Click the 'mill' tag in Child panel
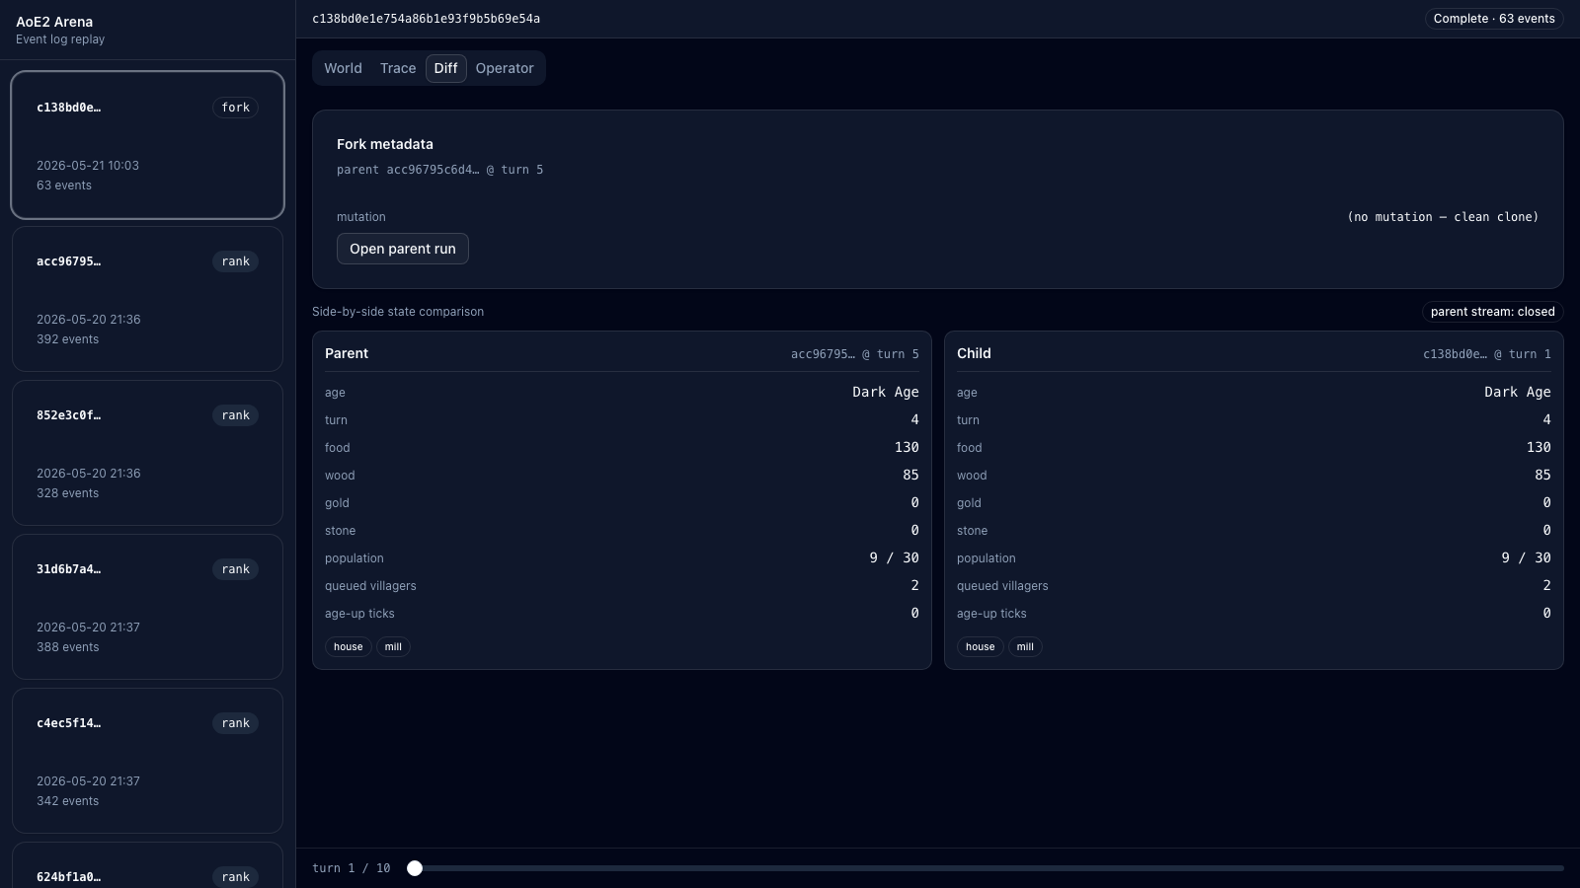The height and width of the screenshot is (888, 1580). pos(1025,647)
